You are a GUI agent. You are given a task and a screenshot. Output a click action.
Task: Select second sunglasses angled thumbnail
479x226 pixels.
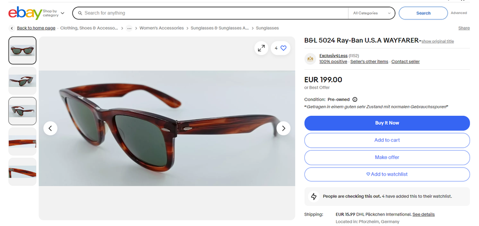click(x=22, y=81)
